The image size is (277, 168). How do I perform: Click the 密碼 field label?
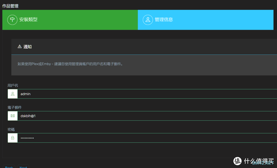(x=11, y=129)
